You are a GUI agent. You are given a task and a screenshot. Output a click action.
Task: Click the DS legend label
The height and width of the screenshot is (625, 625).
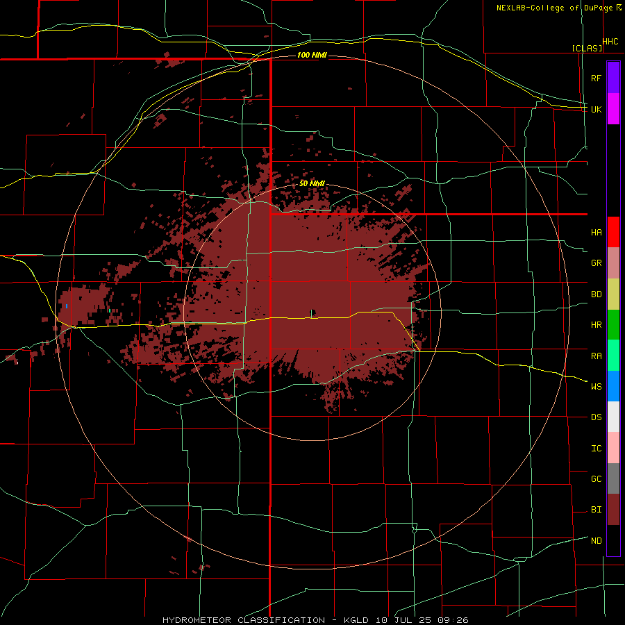[x=597, y=417]
